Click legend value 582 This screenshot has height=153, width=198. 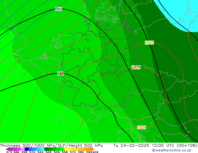[x=81, y=152]
